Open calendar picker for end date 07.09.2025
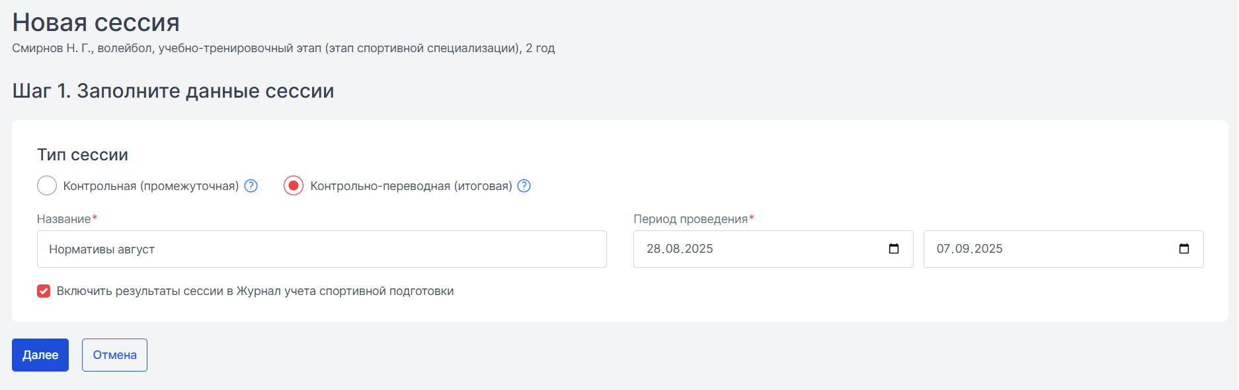The image size is (1239, 390). point(1184,249)
